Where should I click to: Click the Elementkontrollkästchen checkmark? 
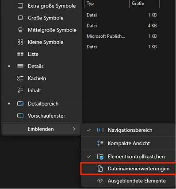pos(89,157)
